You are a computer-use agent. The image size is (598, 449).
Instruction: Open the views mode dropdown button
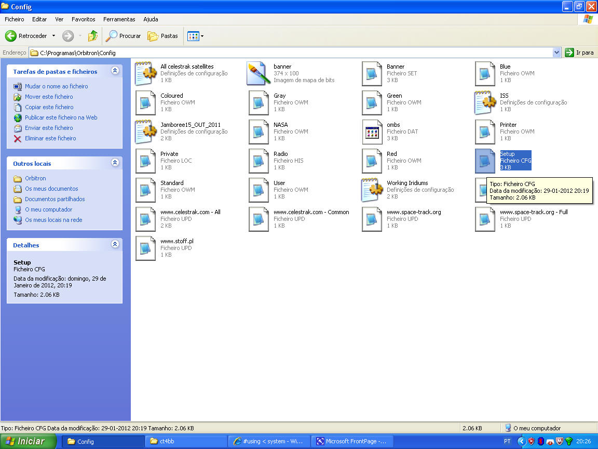195,36
